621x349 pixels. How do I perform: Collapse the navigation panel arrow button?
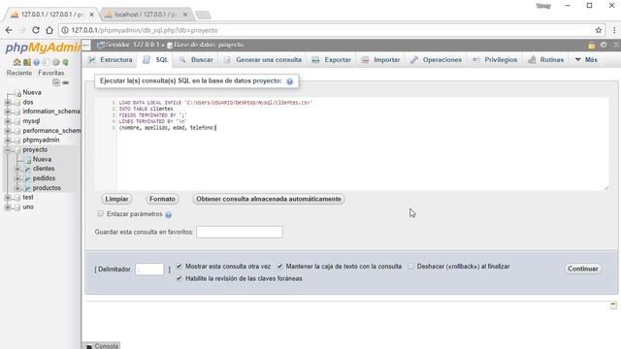86,45
